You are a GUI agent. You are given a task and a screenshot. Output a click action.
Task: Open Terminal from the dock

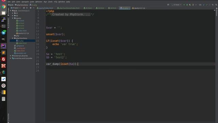click(x=3, y=26)
